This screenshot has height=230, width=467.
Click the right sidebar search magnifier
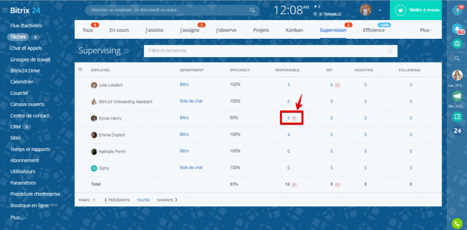click(x=457, y=59)
